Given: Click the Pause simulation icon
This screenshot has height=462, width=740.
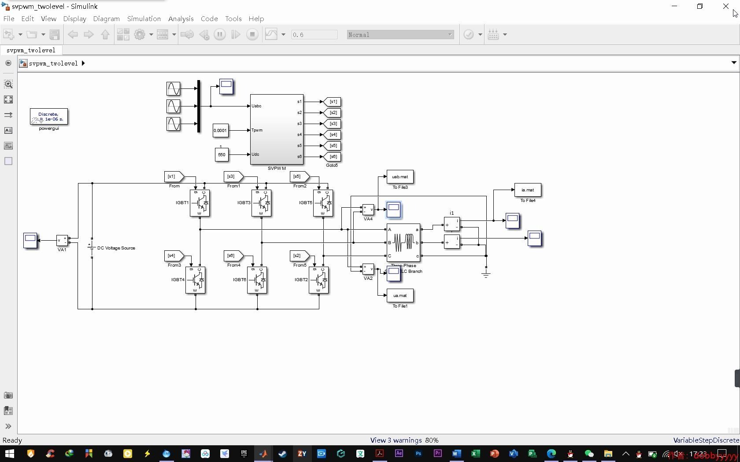Looking at the screenshot, I should point(219,34).
